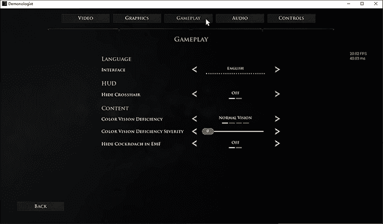
Task: Click left arrow for Hide Cockroach in EMF
Action: coord(194,143)
